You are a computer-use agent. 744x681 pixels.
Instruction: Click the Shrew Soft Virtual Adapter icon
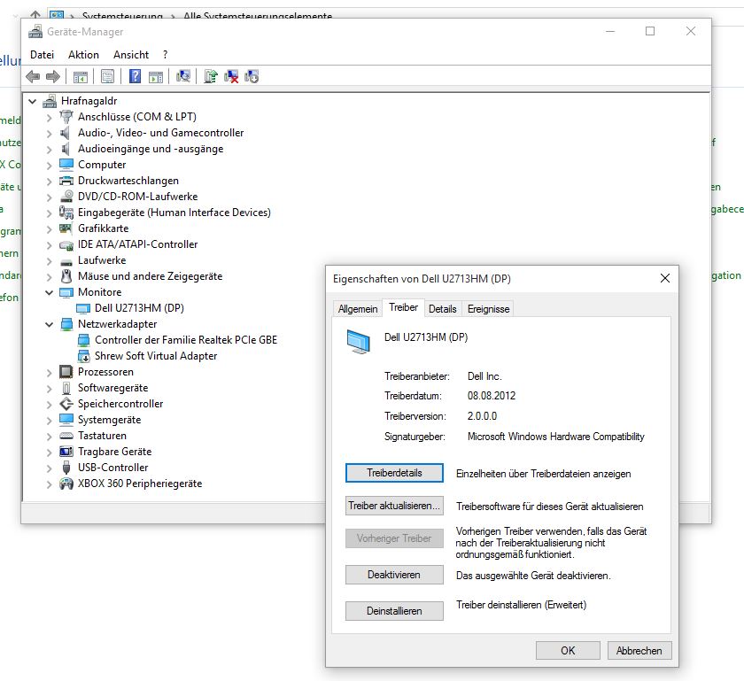point(83,356)
